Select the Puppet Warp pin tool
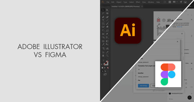194x102 pixels. (107, 34)
